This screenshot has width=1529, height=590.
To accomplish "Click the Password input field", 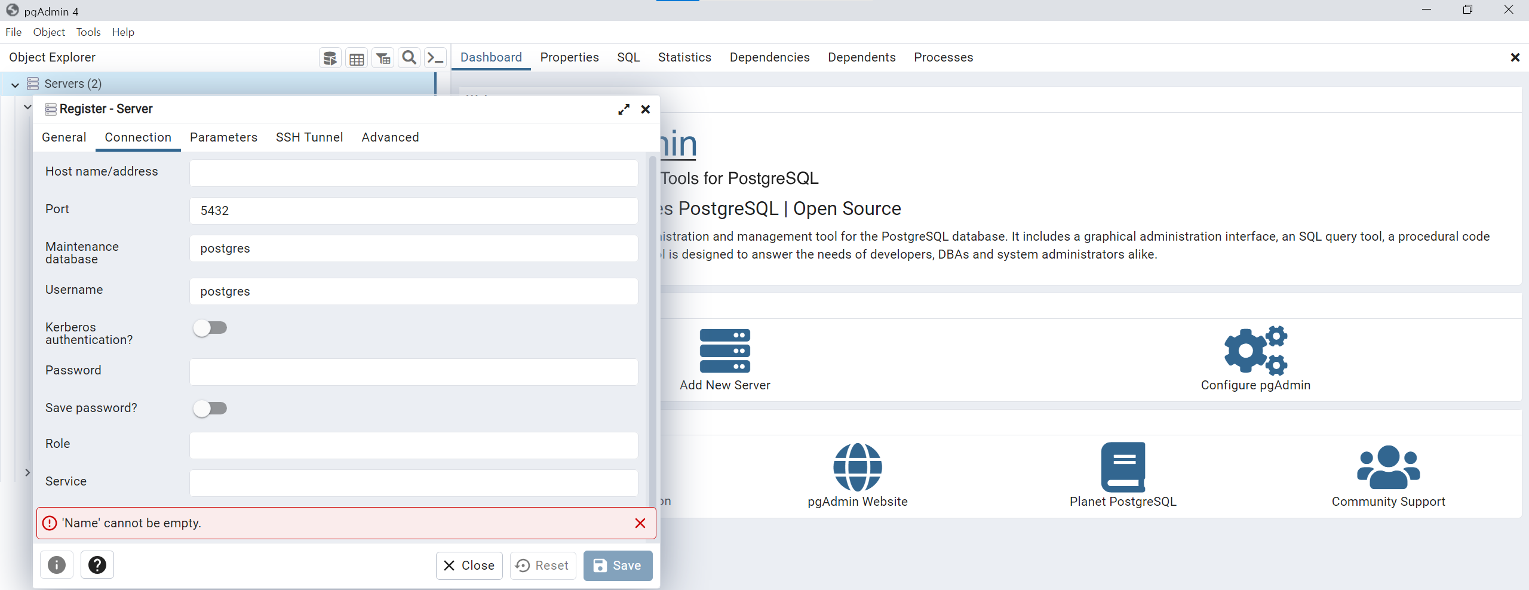I will [x=413, y=372].
